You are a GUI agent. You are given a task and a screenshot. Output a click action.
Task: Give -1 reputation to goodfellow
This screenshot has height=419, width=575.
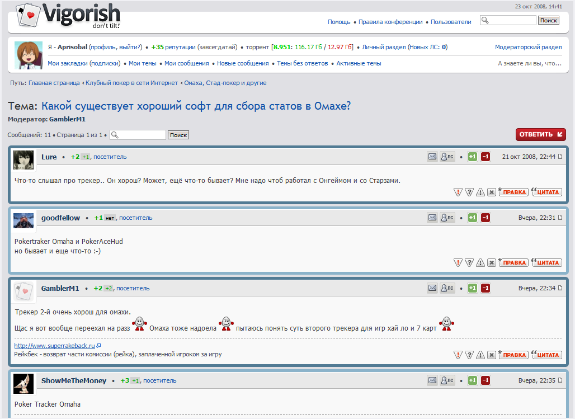(486, 218)
